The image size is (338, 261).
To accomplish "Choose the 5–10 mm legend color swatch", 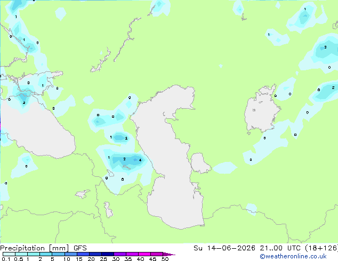I will [x=58, y=254].
